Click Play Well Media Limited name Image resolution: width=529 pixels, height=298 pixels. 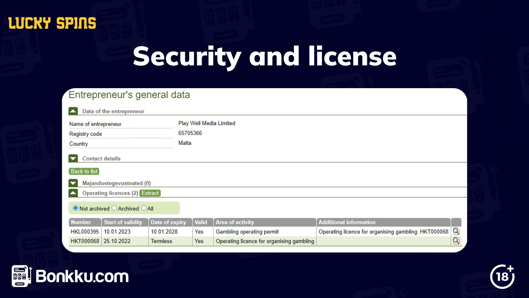(x=207, y=123)
